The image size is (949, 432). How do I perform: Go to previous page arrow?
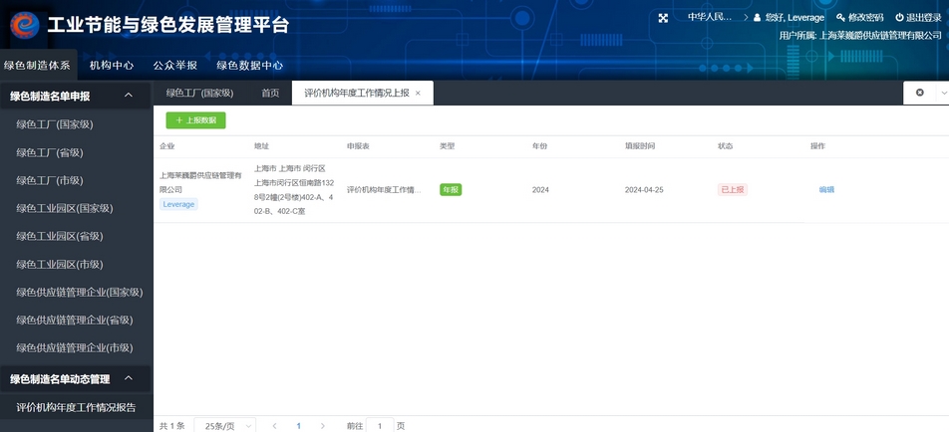point(275,426)
